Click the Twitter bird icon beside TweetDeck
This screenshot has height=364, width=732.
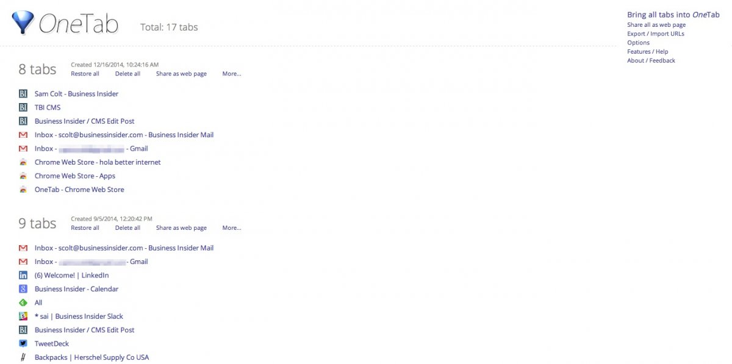point(23,344)
